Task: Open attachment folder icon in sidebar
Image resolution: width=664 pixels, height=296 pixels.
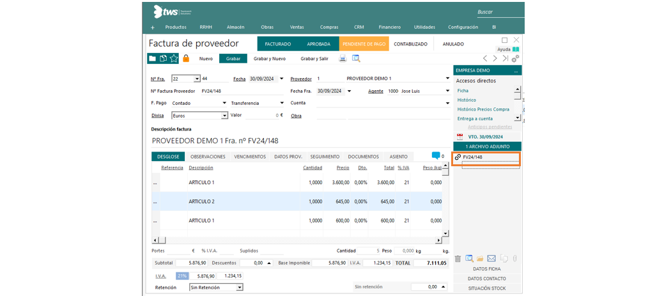Action: pyautogui.click(x=480, y=258)
